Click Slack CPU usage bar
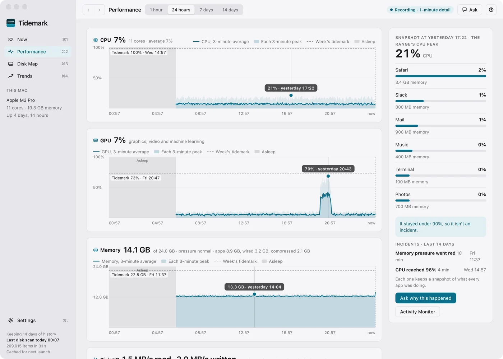 coord(440,101)
